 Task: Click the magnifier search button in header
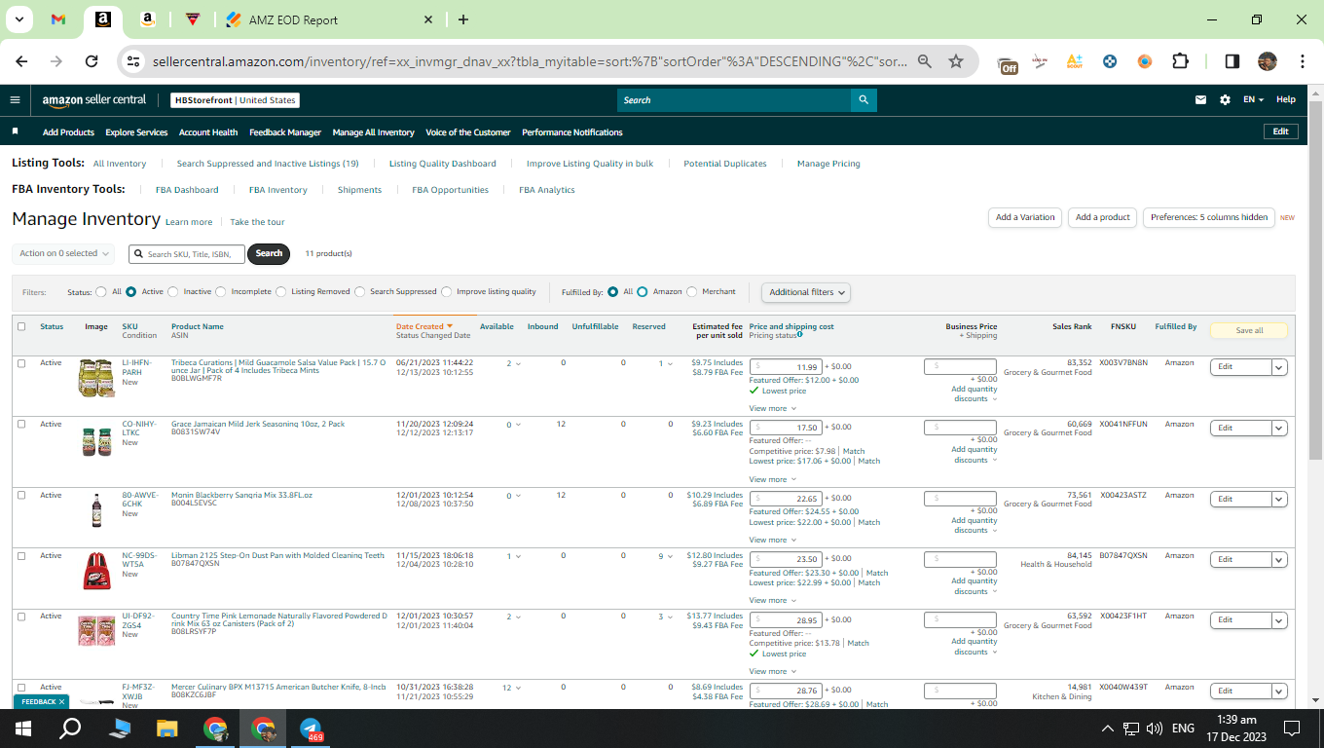click(864, 100)
